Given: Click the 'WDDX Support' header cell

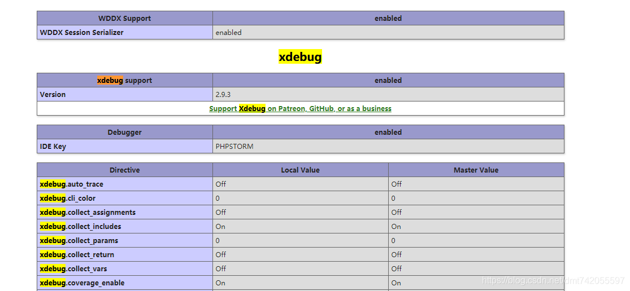Looking at the screenshot, I should click(x=124, y=19).
